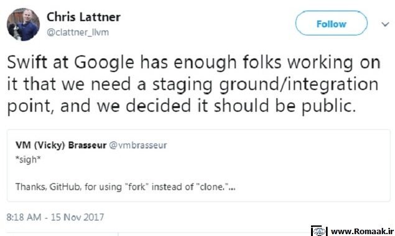This screenshot has height=236, width=395.
Task: Click the word Swift starting the tweet
Action: click(27, 62)
